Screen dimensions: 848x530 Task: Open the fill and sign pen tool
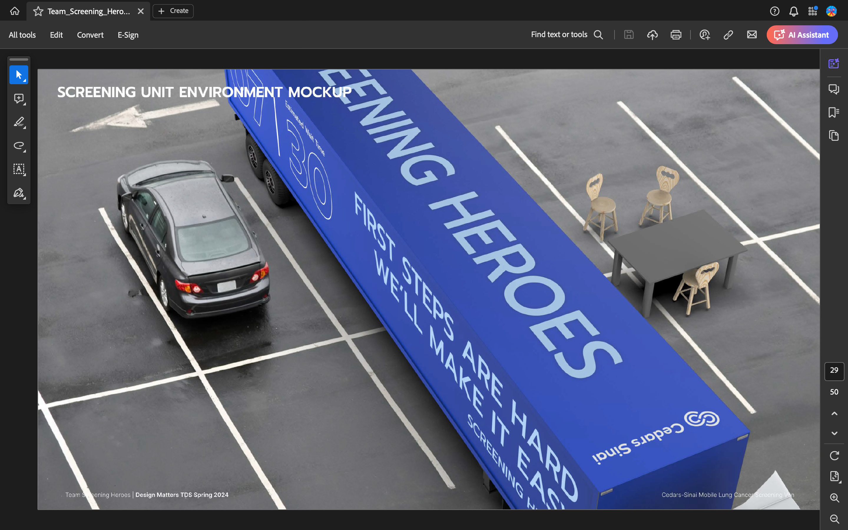coord(19,193)
